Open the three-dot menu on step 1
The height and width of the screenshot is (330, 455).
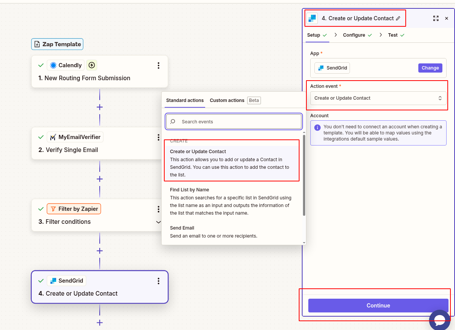coord(158,65)
